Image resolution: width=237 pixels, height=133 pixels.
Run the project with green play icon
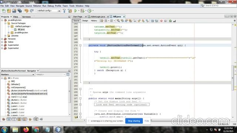click(x=76, y=11)
